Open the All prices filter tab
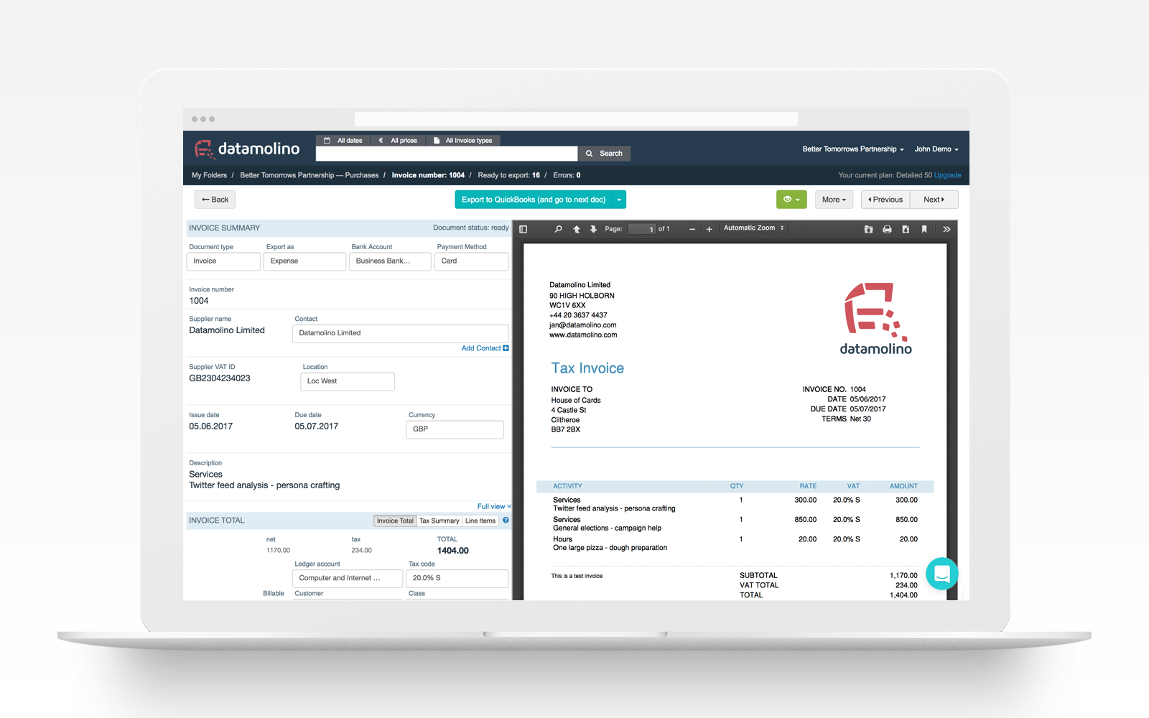This screenshot has width=1149, height=718. click(398, 141)
